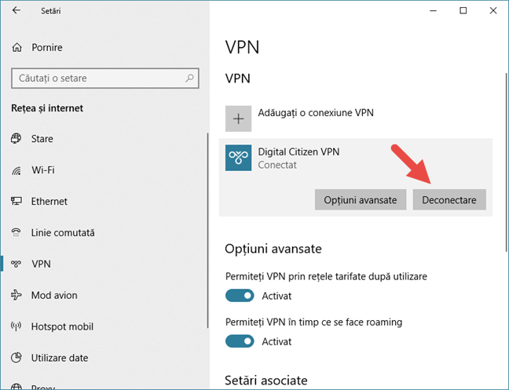The height and width of the screenshot is (390, 509).
Task: Click the plus icon to add VPN
Action: pos(238,118)
